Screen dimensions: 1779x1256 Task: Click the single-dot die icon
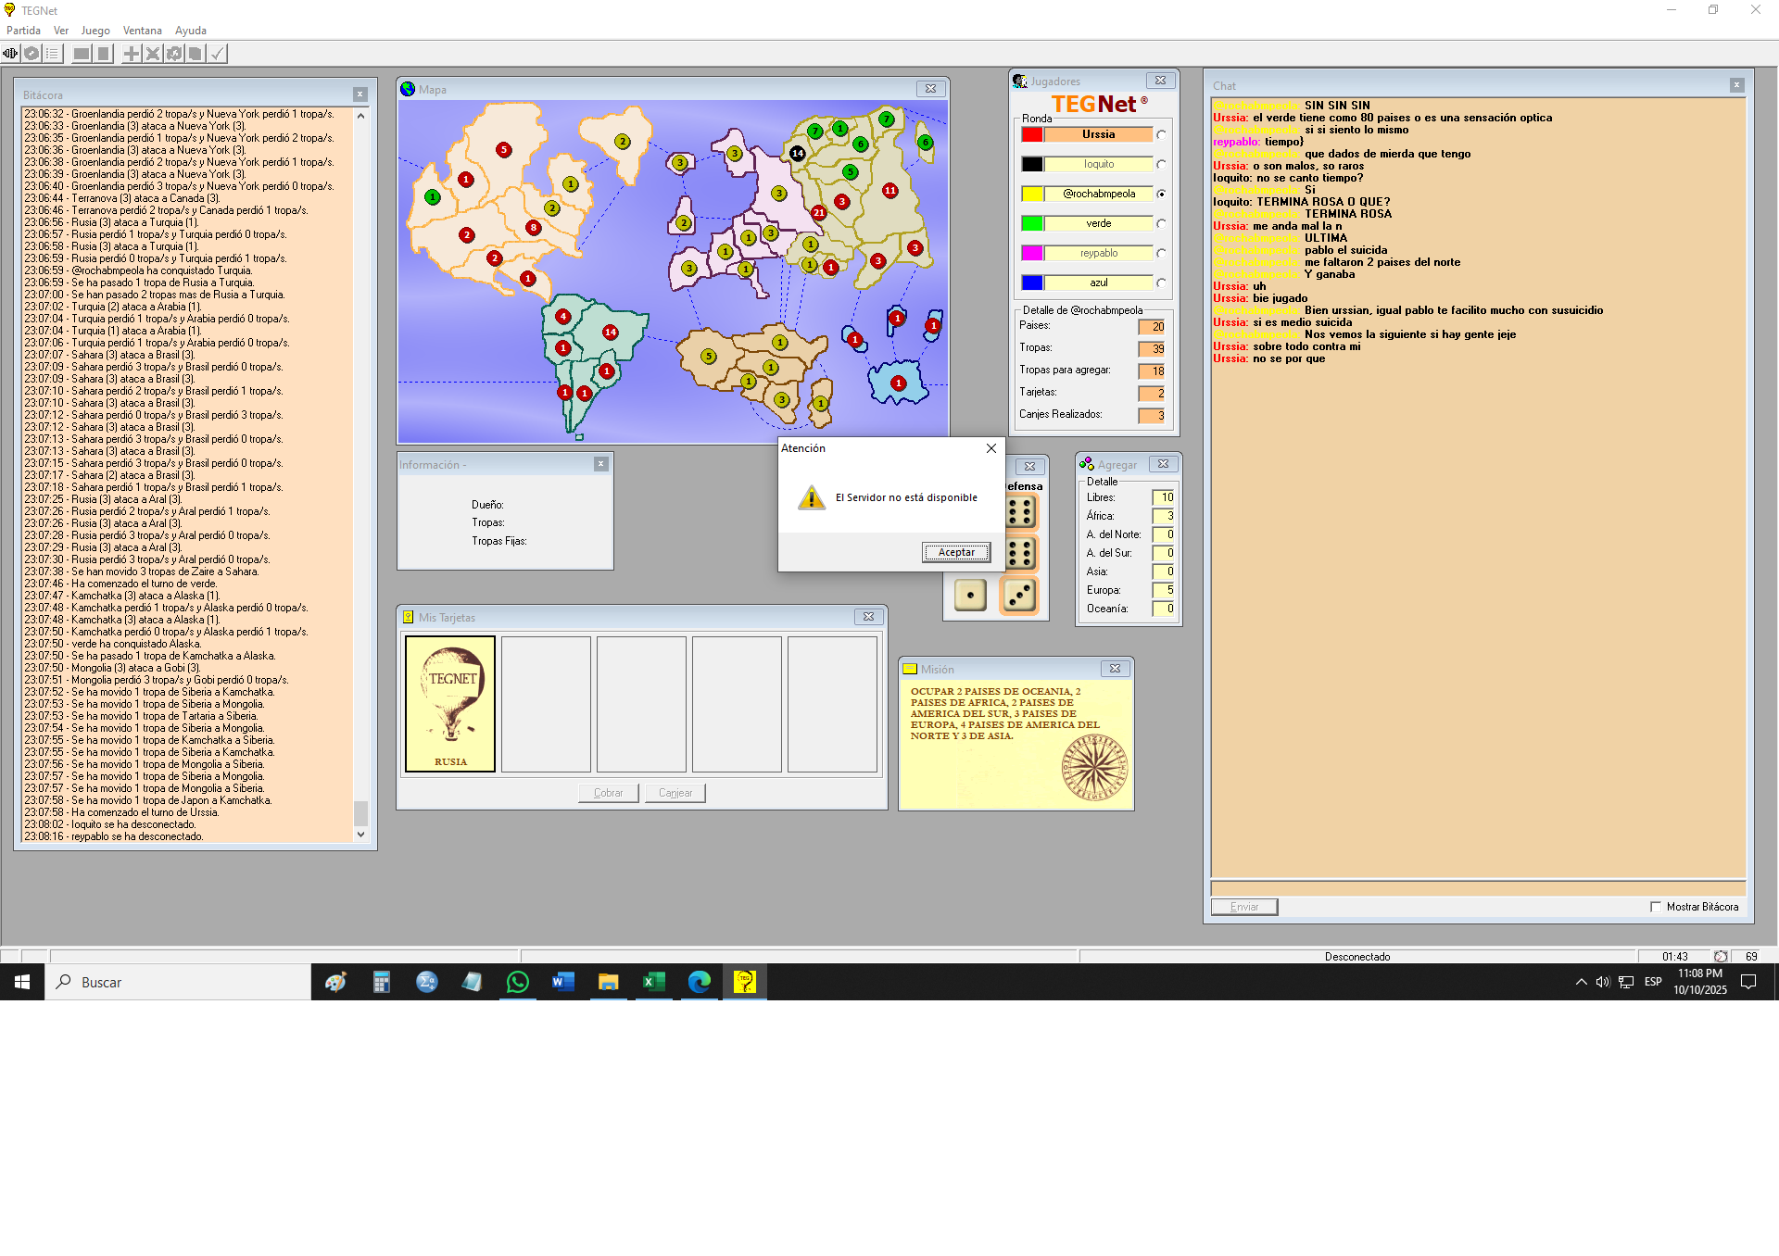tap(970, 595)
